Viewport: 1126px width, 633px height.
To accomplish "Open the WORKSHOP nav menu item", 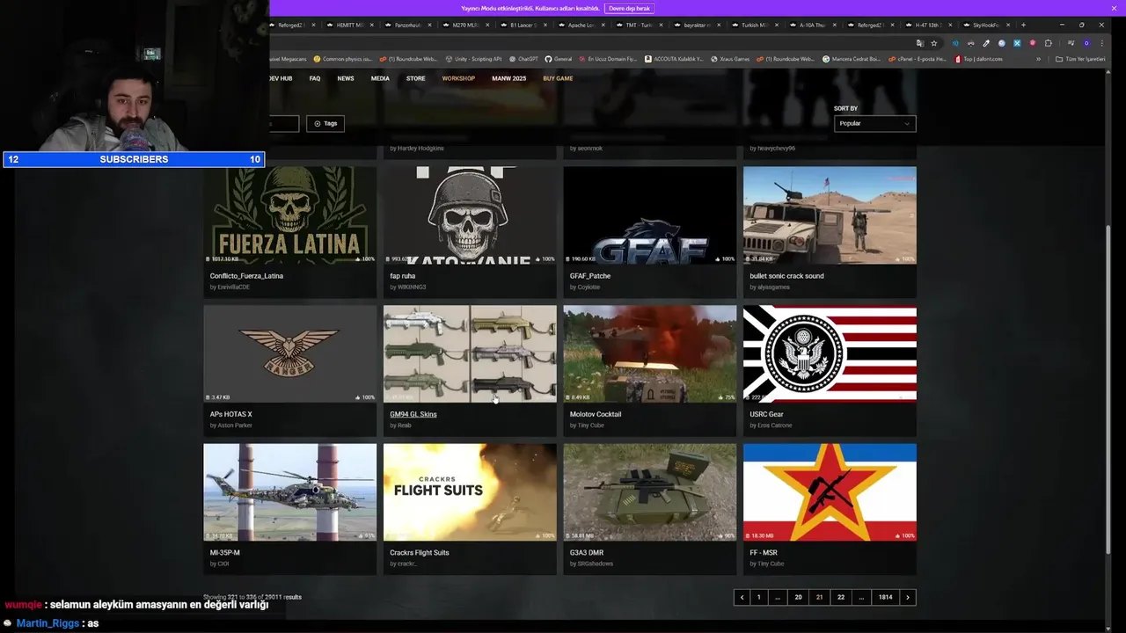I will click(x=458, y=78).
